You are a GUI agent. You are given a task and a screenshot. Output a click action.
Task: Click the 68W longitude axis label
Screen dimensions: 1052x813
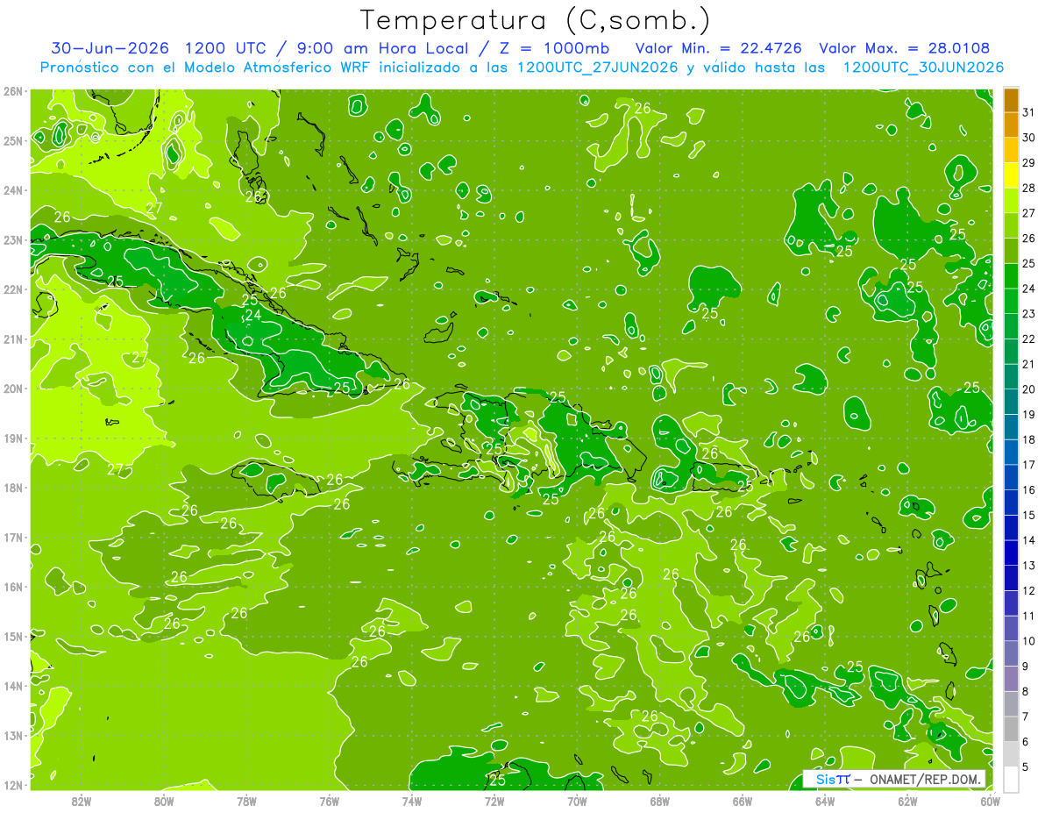[x=659, y=801]
